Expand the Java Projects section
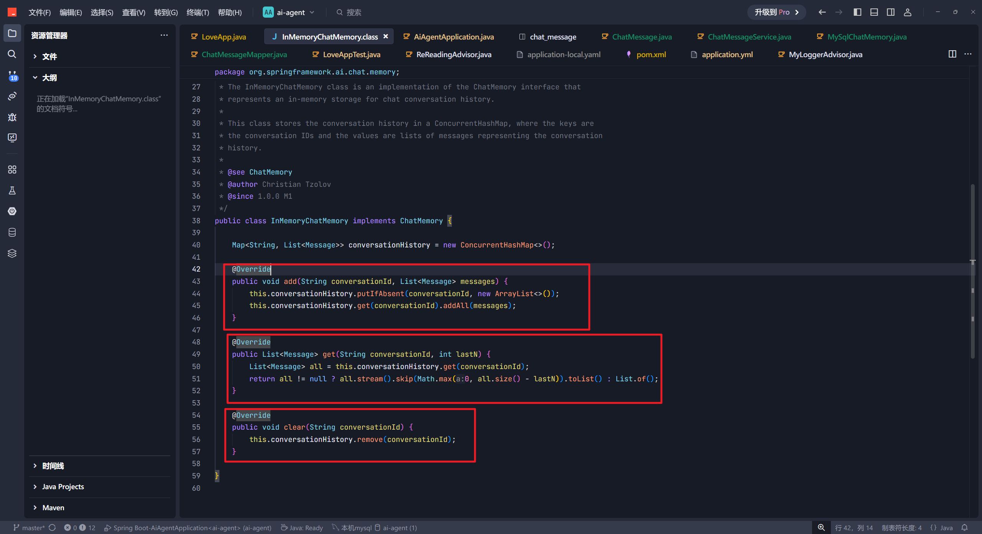 point(63,486)
